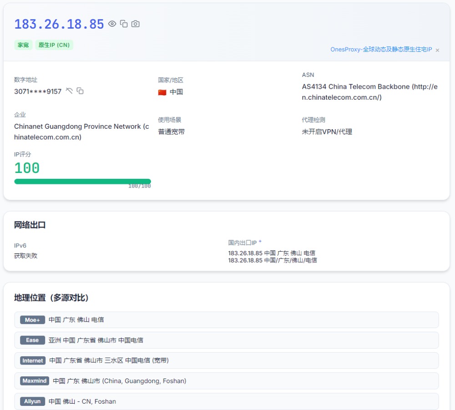
Task: Select the Maxmind geolocation source badge
Action: point(35,381)
